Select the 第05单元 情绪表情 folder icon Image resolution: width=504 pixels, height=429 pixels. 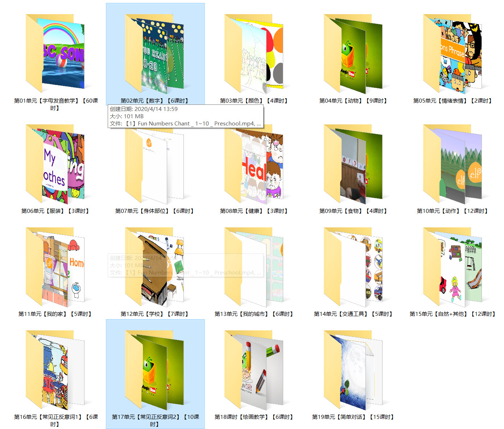(x=453, y=54)
